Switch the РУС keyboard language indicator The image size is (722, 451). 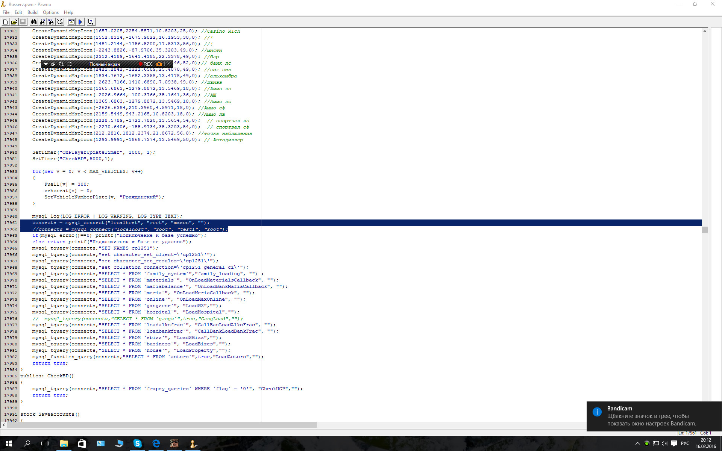click(685, 443)
